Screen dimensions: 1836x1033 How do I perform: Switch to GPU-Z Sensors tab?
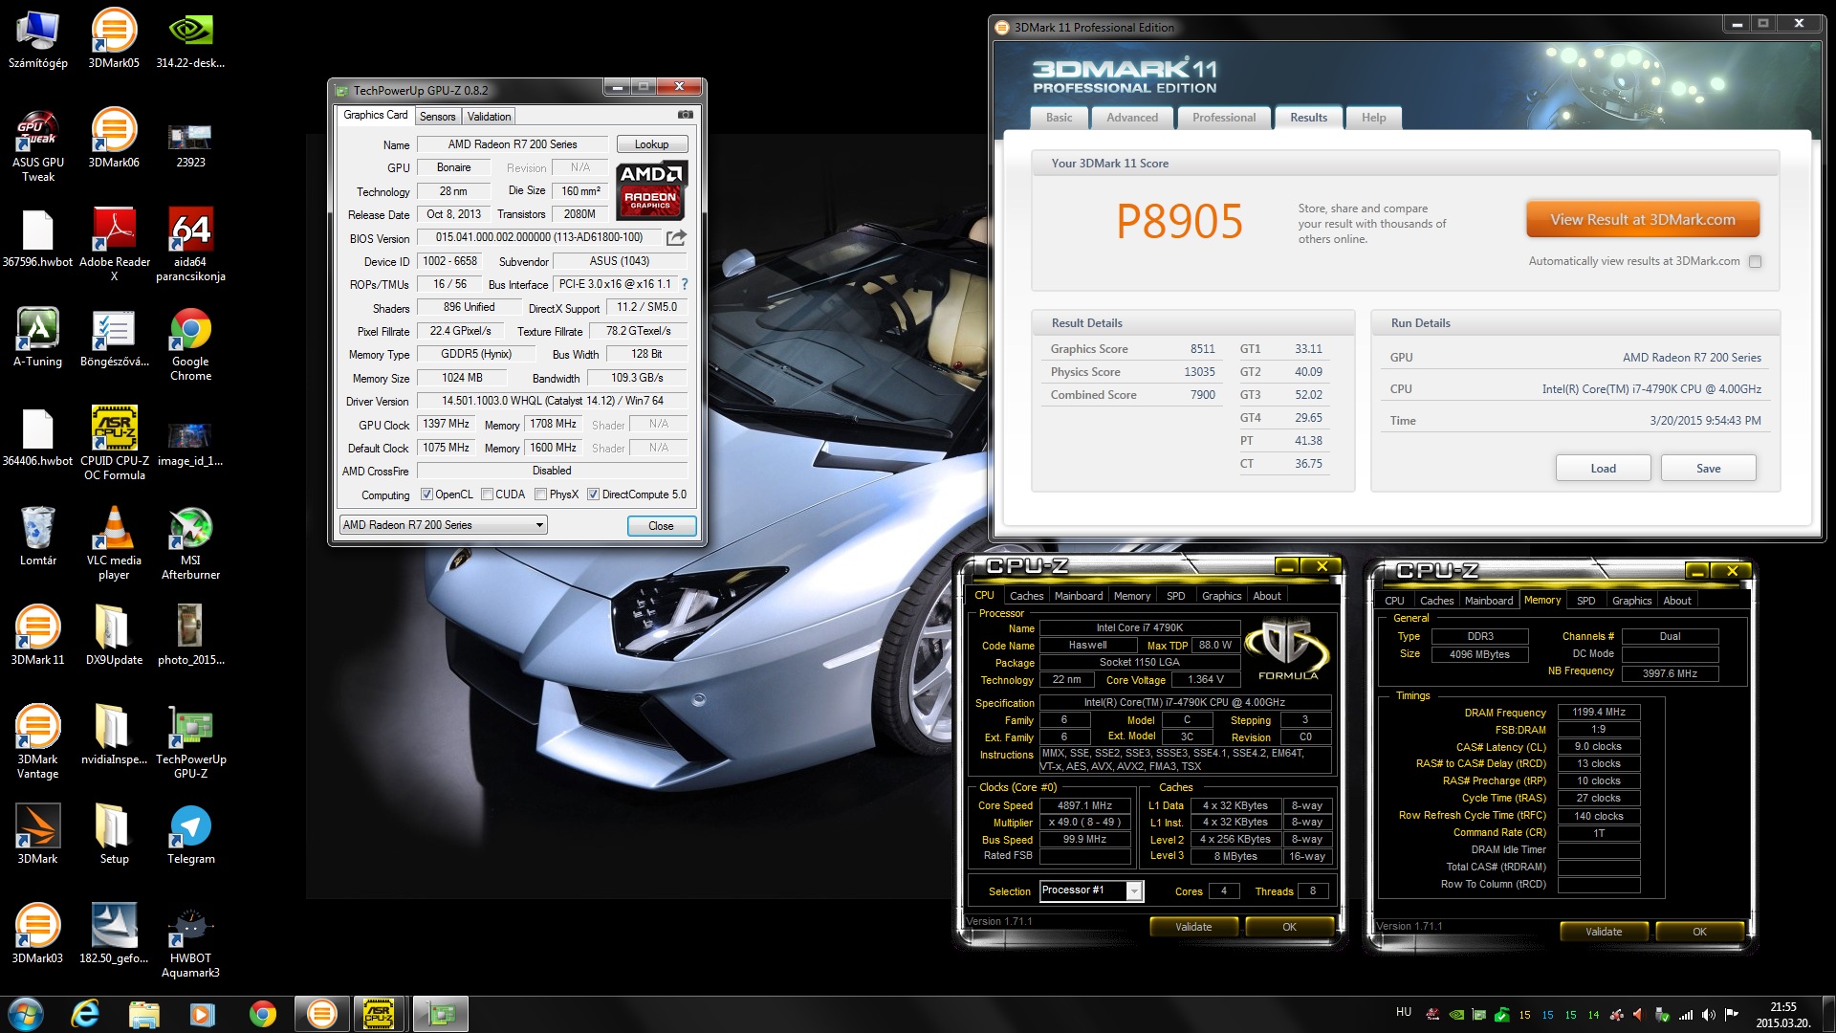(437, 117)
